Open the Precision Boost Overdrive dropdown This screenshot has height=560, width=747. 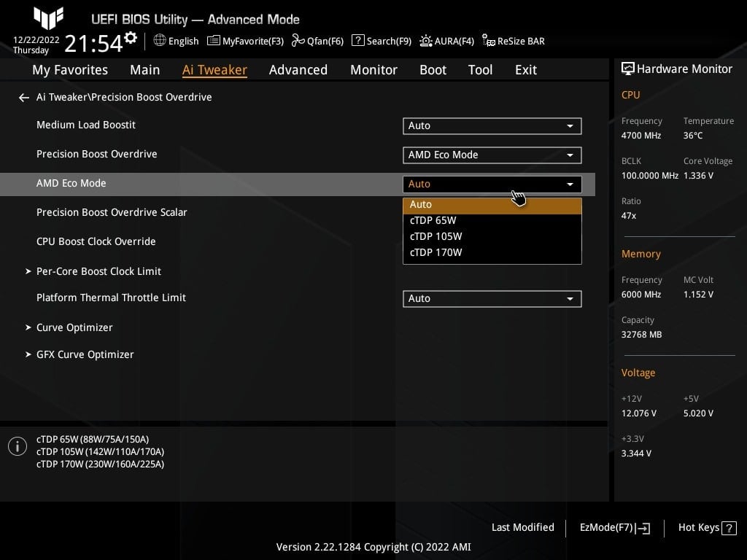pos(492,155)
